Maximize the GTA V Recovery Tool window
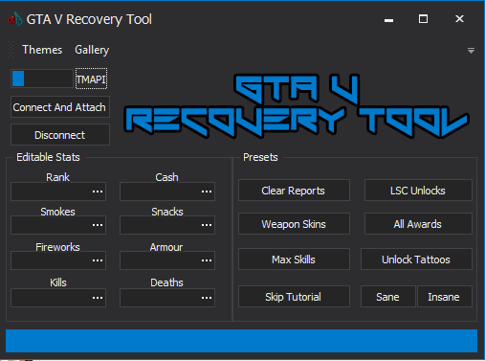 (423, 19)
